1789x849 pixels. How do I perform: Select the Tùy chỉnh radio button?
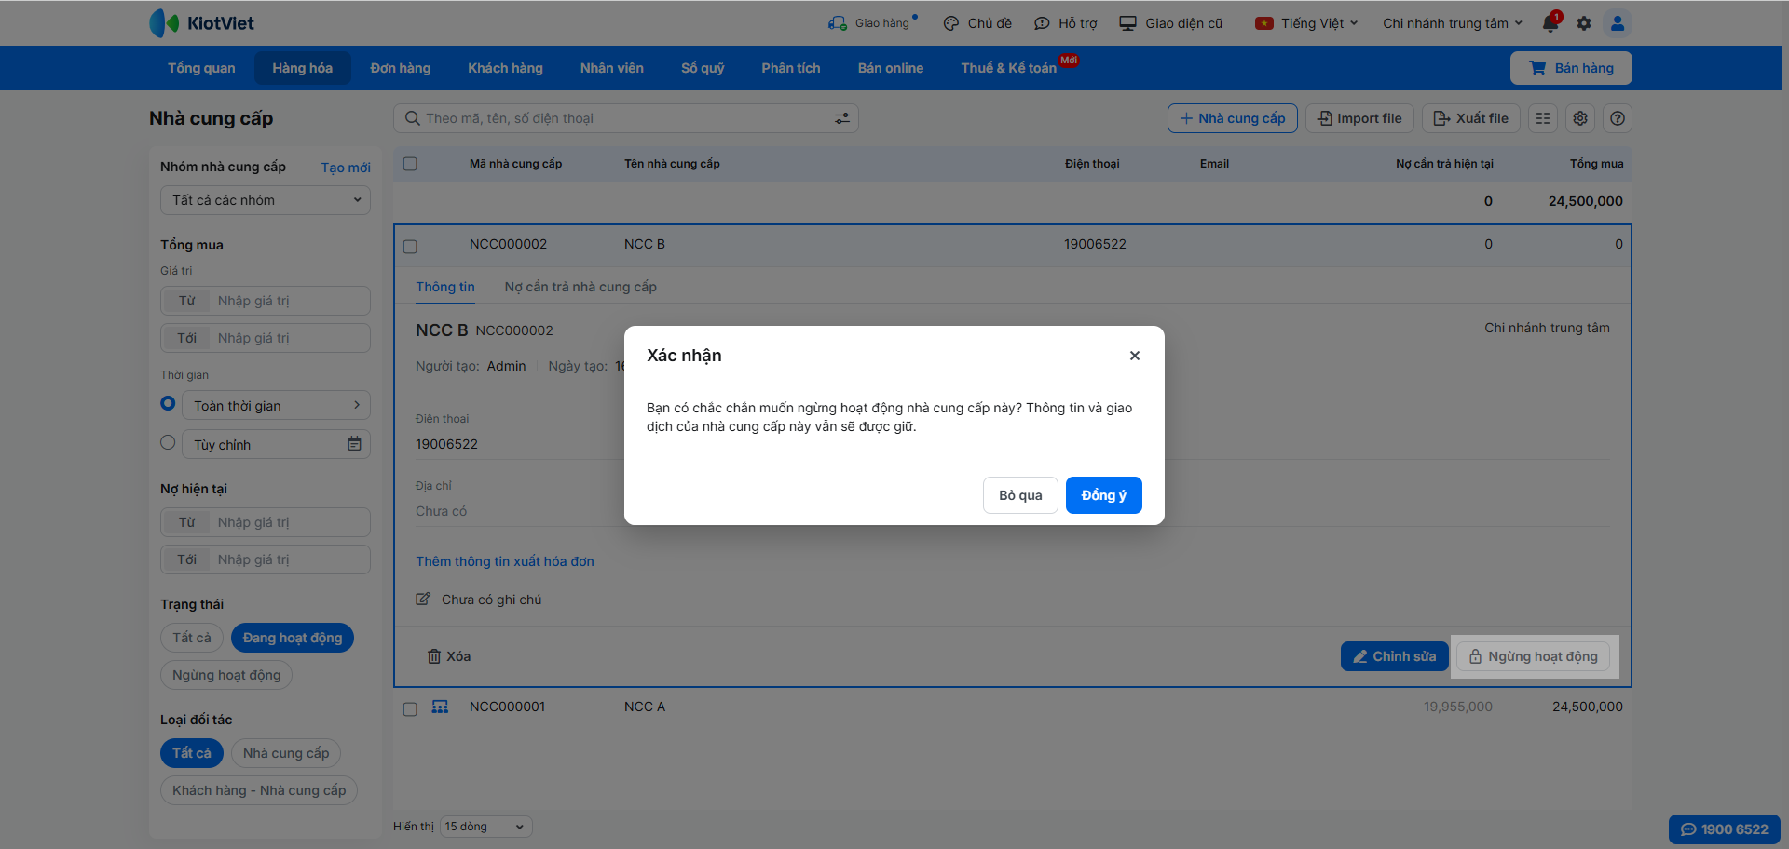click(x=168, y=442)
